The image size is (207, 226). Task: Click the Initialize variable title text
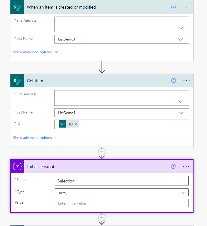coord(43,167)
